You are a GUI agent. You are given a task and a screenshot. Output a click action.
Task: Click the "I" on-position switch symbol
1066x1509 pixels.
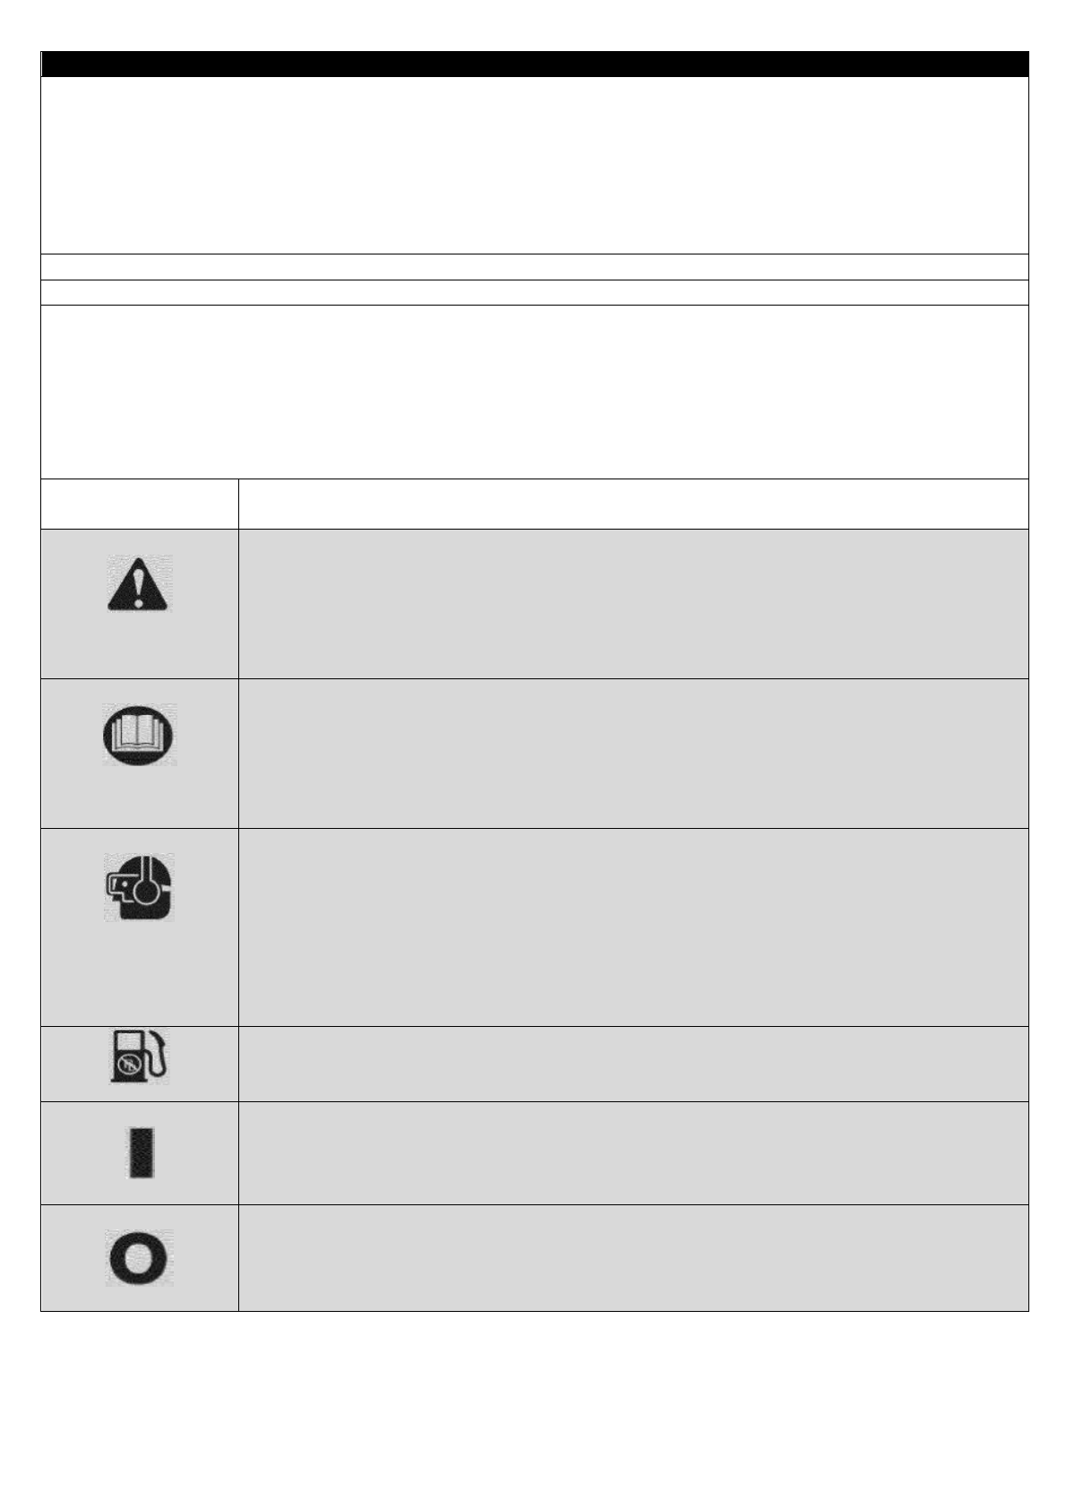[x=140, y=1152]
